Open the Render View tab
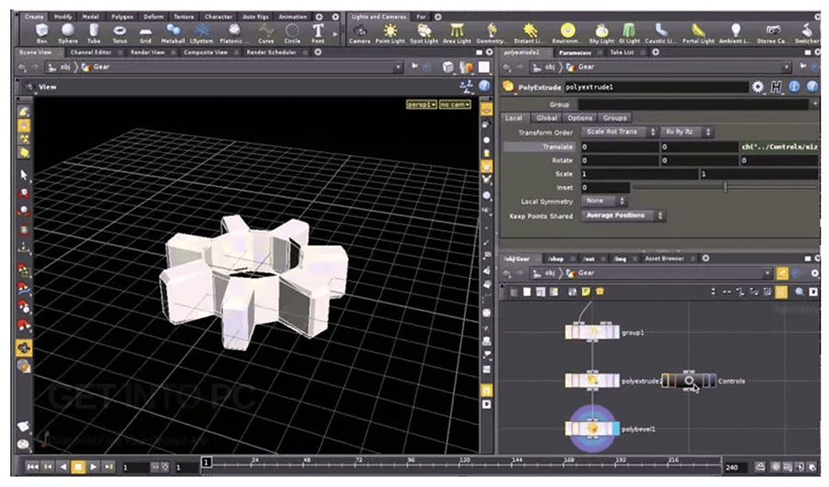The image size is (829, 487). [147, 52]
